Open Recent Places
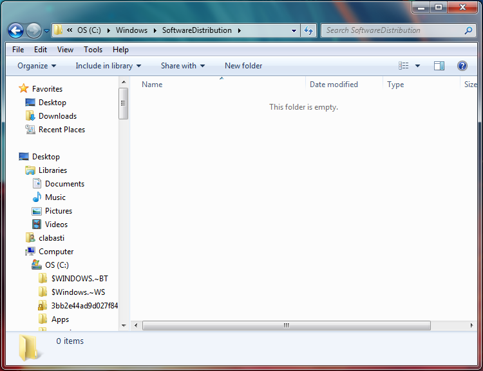The image size is (483, 371). 62,130
